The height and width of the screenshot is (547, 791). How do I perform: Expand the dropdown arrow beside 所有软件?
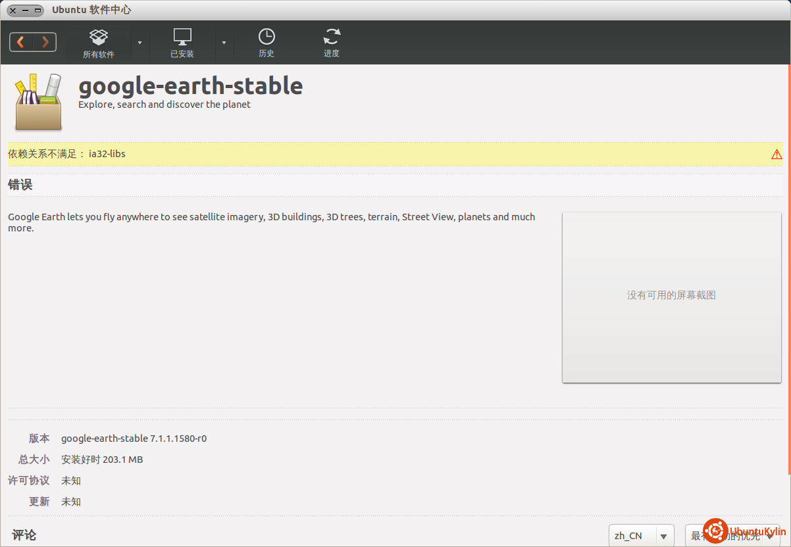point(140,43)
